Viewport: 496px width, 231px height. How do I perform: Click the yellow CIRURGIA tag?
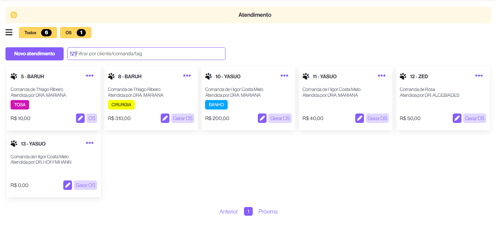(x=121, y=105)
